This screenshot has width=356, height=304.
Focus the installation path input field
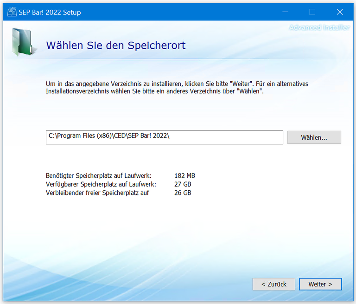[x=165, y=137]
